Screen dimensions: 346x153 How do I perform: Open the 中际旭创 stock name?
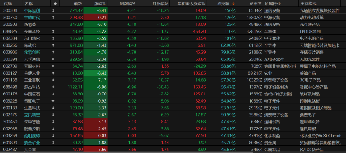[x=32, y=10]
